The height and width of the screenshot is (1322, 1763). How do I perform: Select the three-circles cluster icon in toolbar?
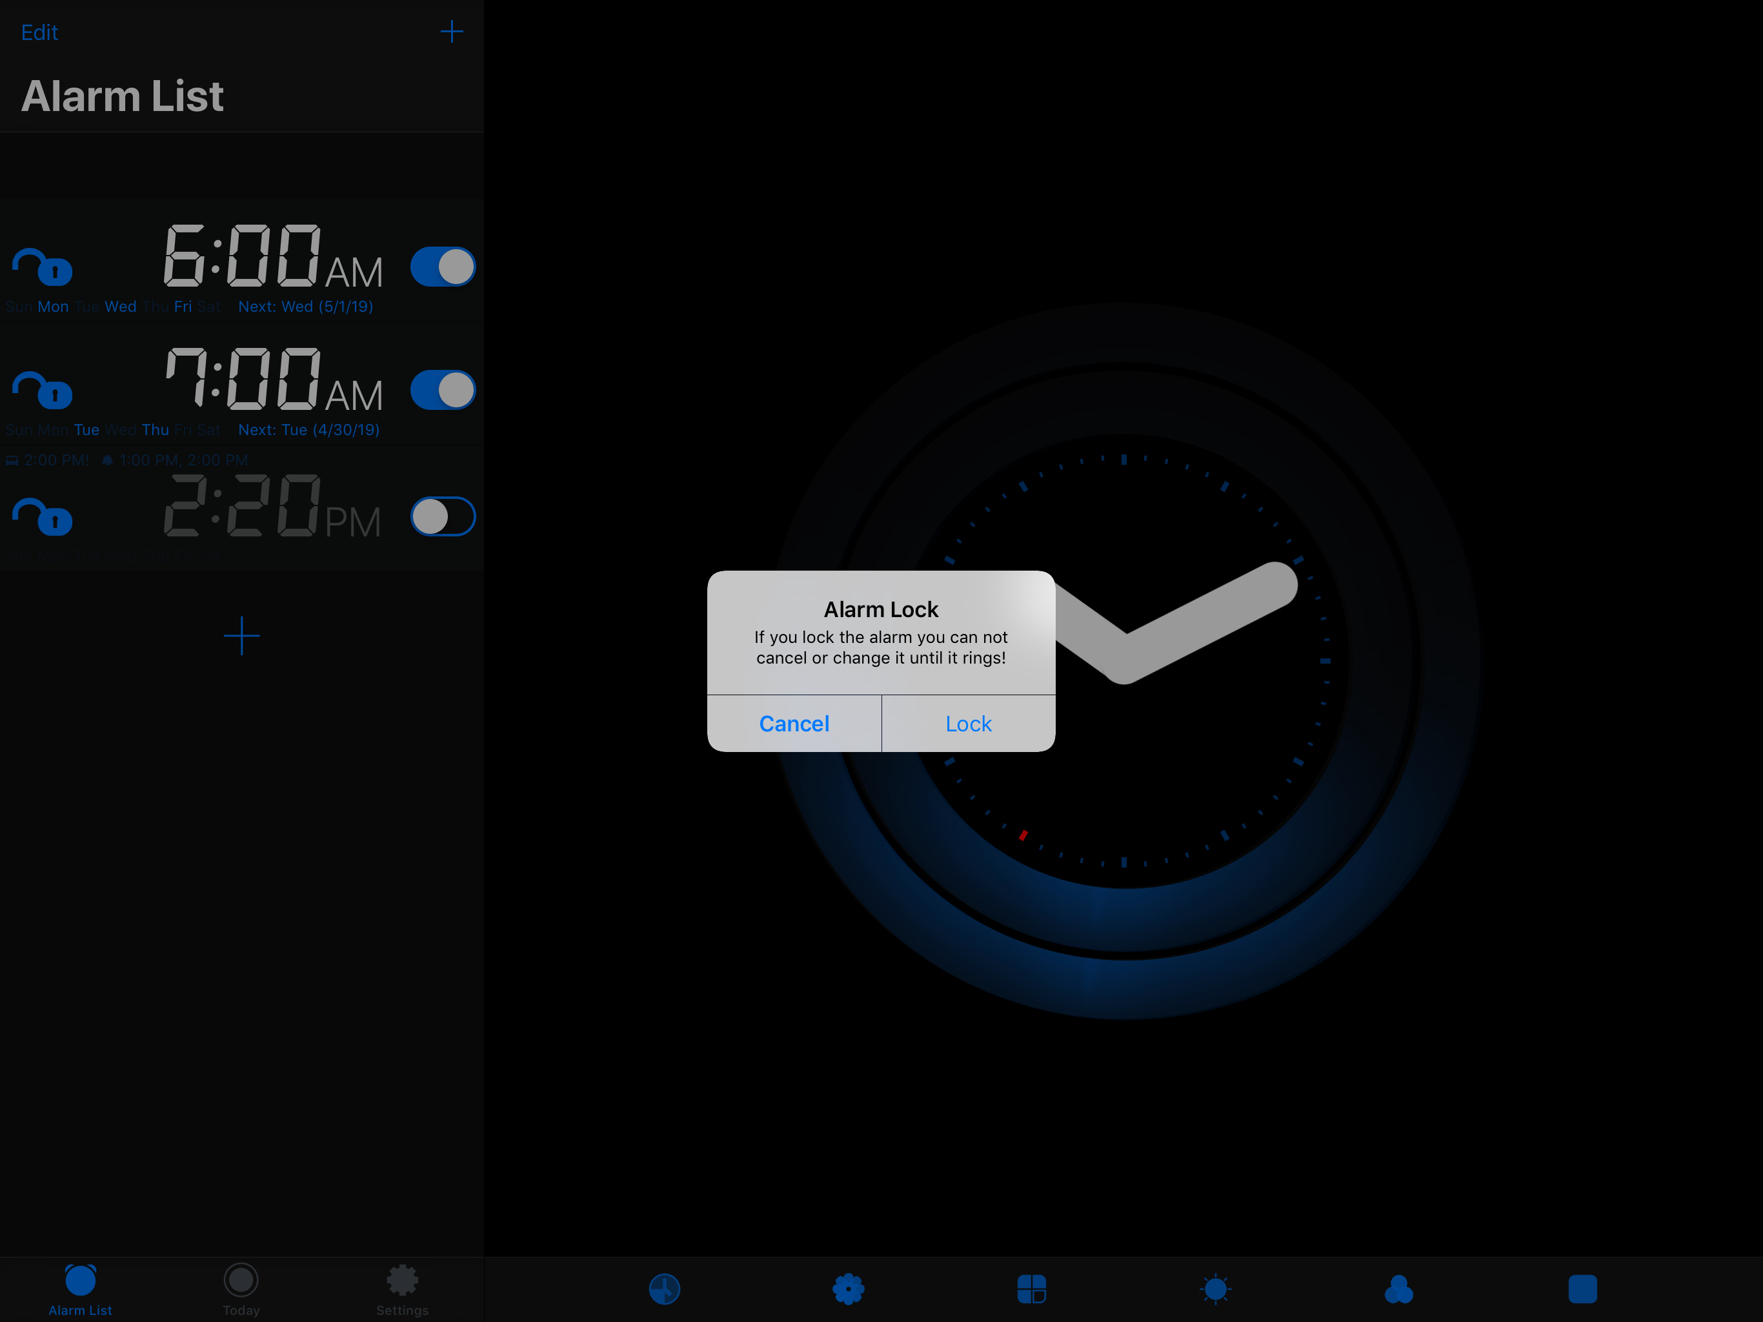pos(1399,1288)
